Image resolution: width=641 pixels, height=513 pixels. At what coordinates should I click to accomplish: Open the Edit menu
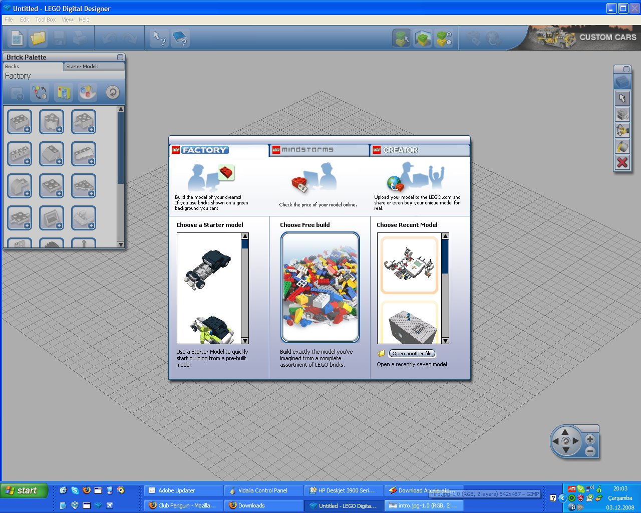tap(25, 20)
